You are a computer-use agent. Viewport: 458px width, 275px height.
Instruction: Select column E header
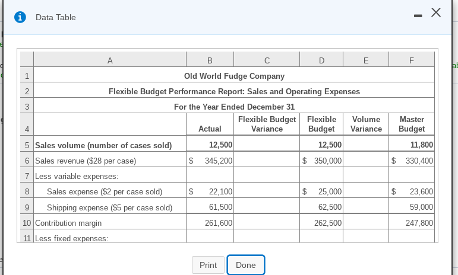(x=366, y=60)
